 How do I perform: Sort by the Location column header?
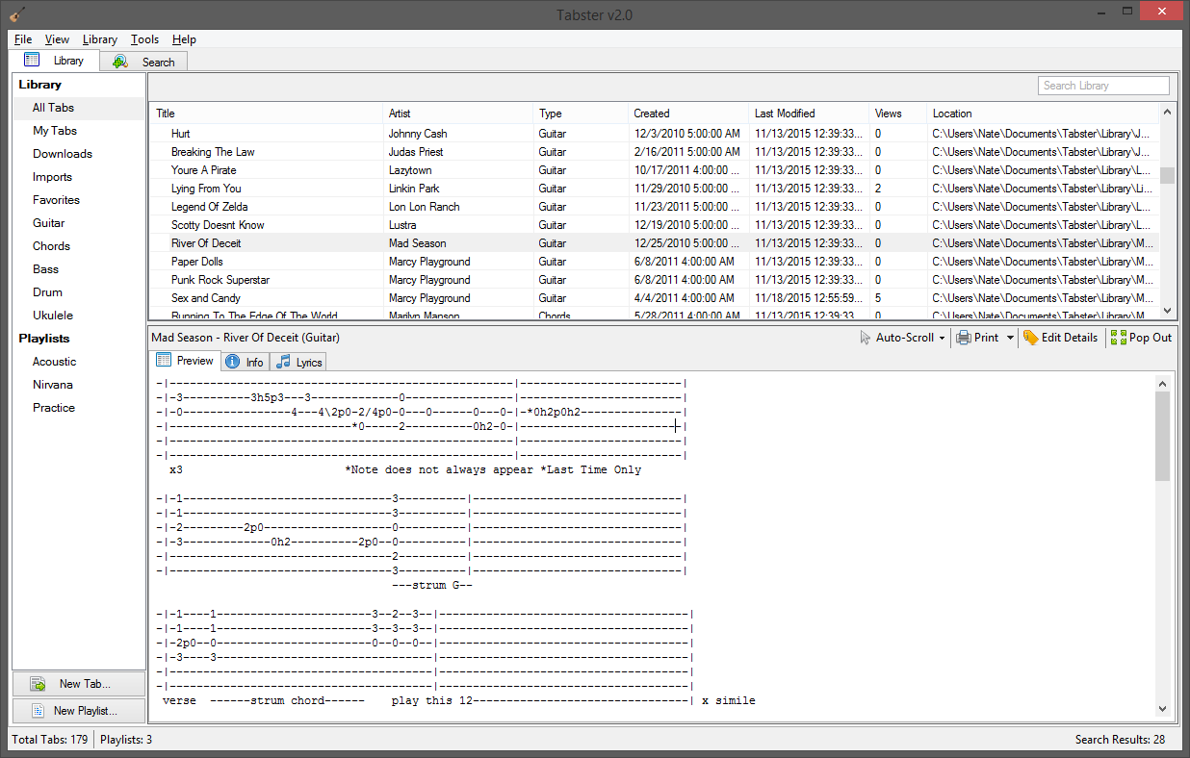(x=1044, y=114)
